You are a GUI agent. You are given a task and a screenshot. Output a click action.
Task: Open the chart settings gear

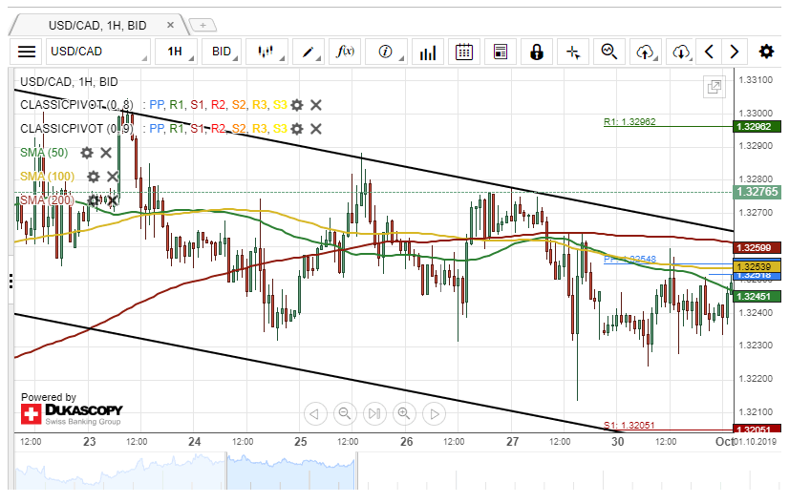[x=766, y=52]
